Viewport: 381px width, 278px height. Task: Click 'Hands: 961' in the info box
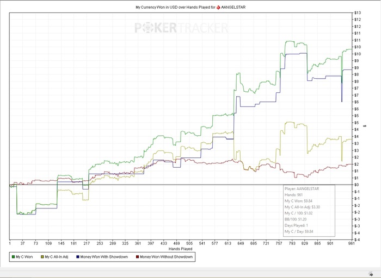point(293,195)
